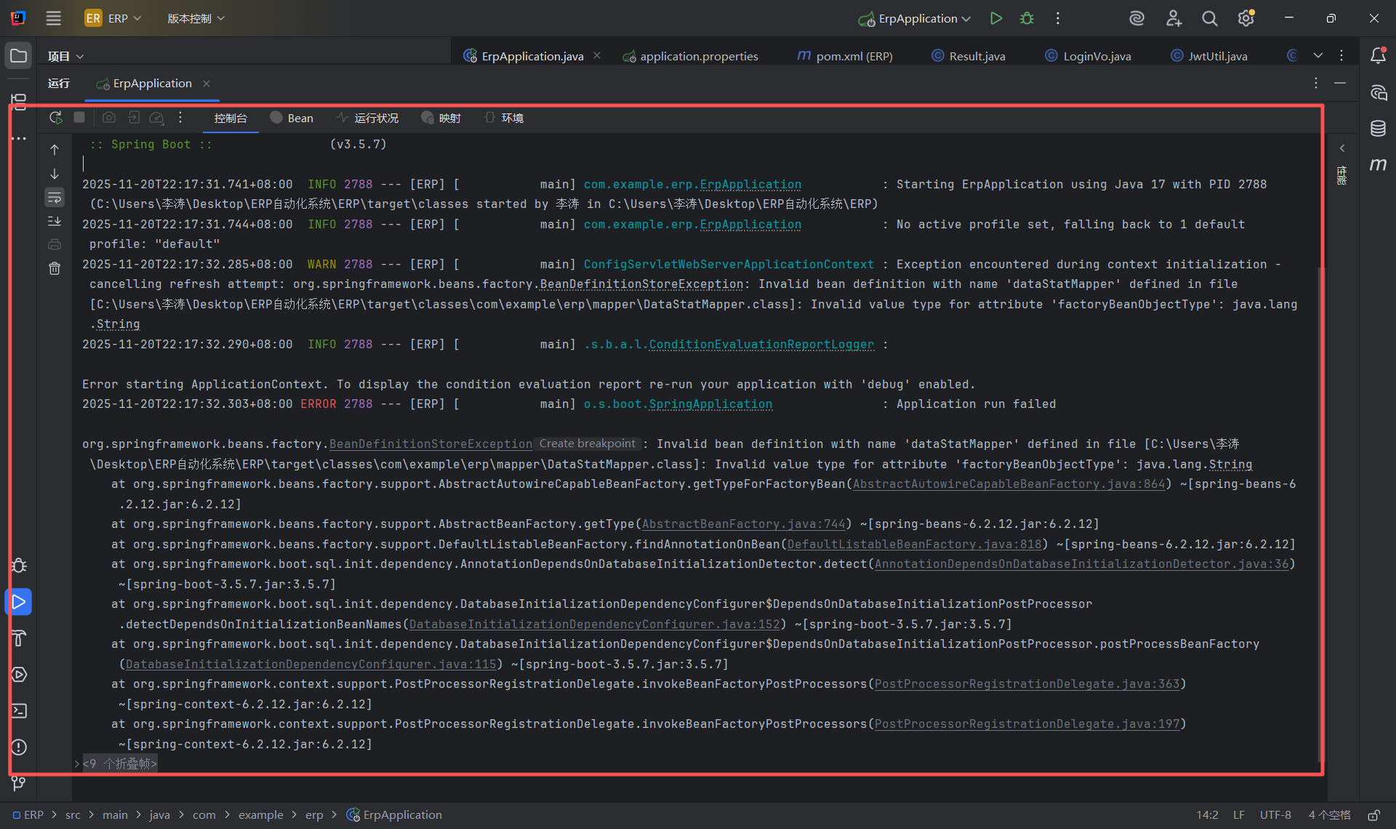Open the Terminal tool window icon
This screenshot has width=1396, height=829.
(x=19, y=710)
